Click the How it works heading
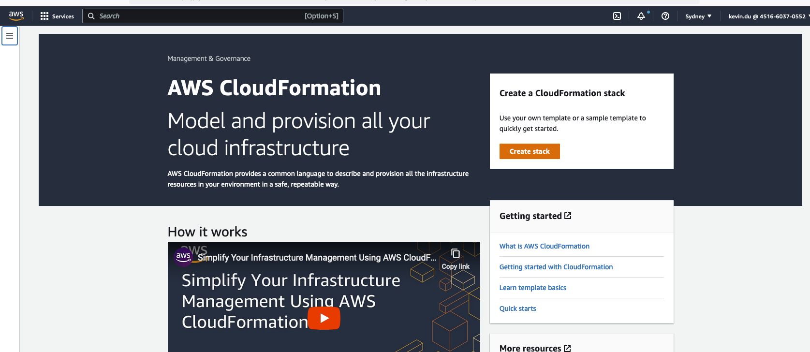This screenshot has width=810, height=352. coord(207,232)
